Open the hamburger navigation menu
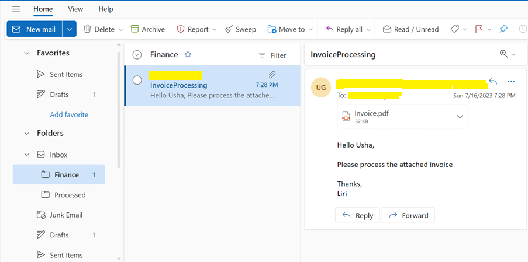Image resolution: width=528 pixels, height=262 pixels. (x=16, y=9)
